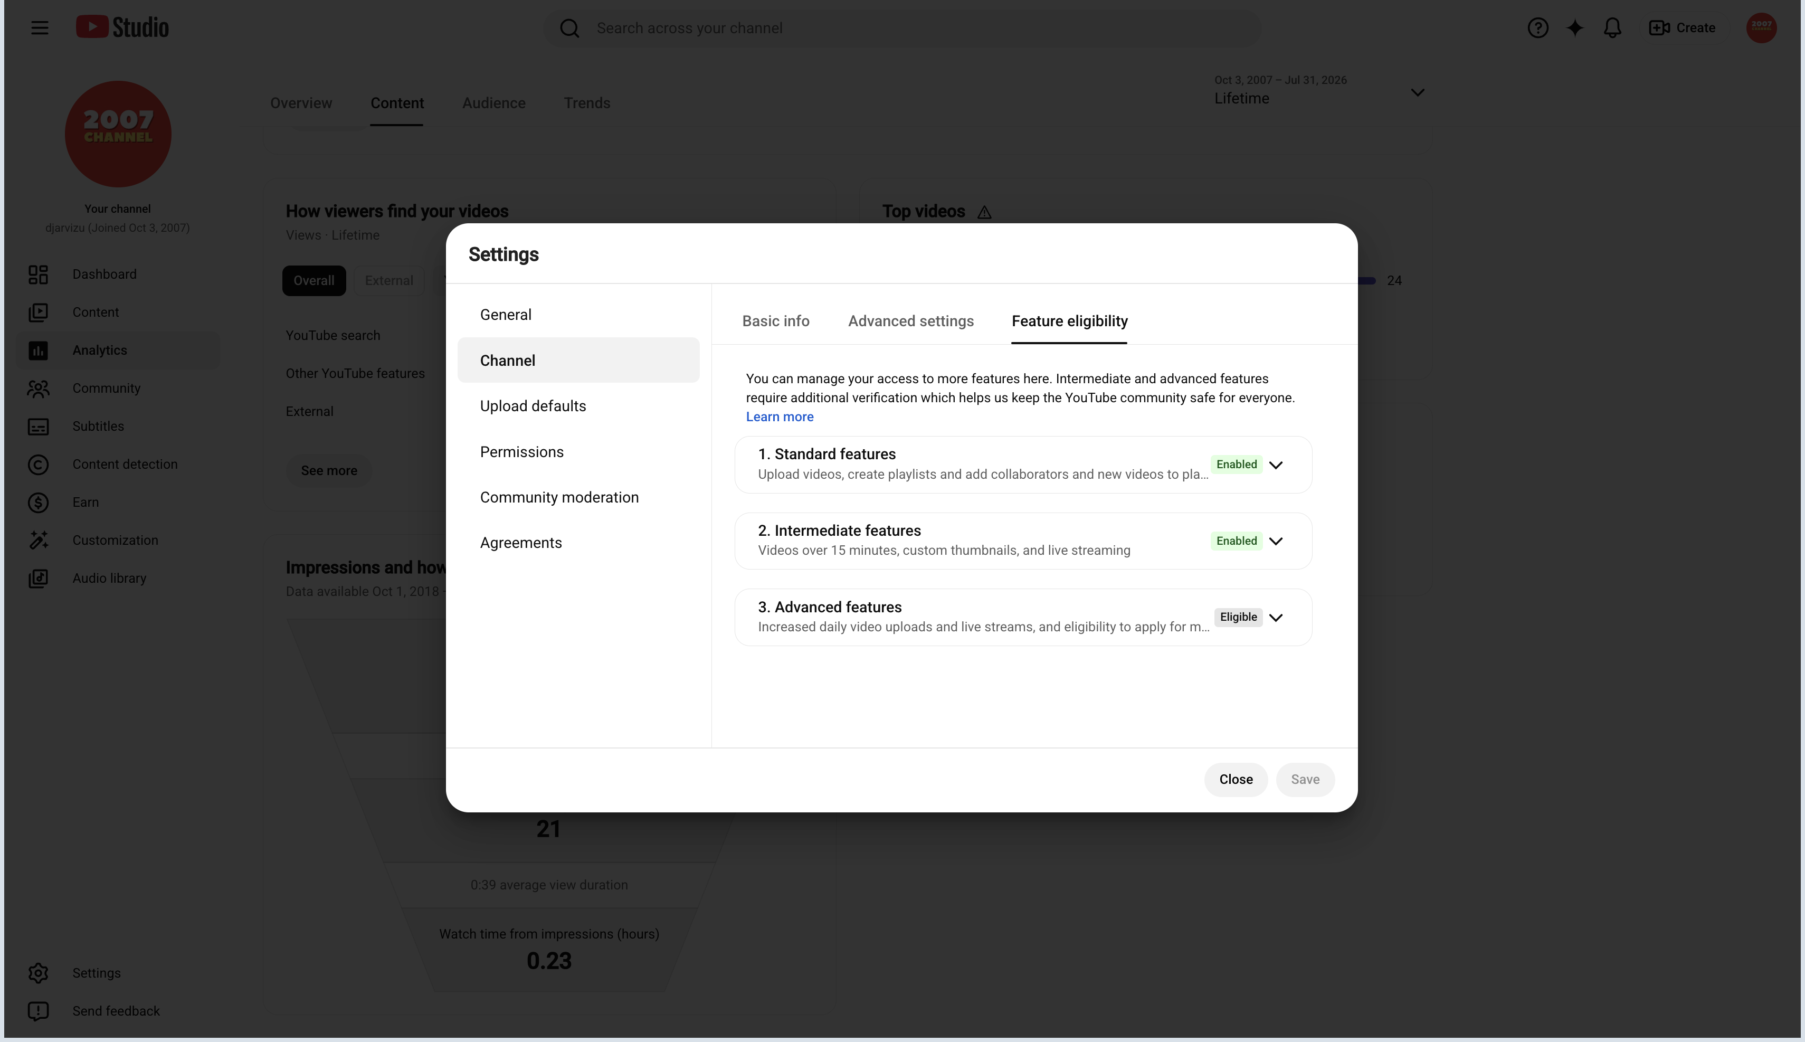
Task: Click the Close button in dialog
Action: [1236, 779]
